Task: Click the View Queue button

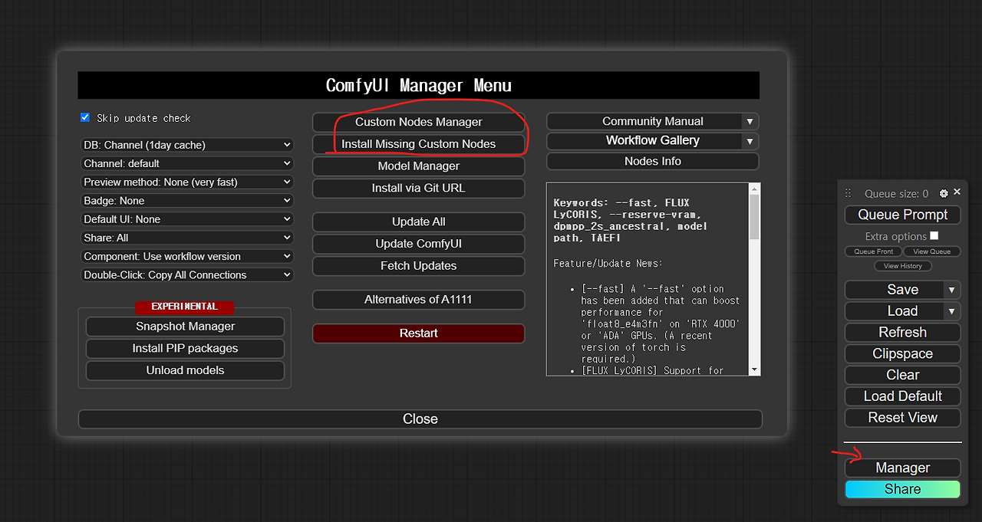Action: point(932,251)
